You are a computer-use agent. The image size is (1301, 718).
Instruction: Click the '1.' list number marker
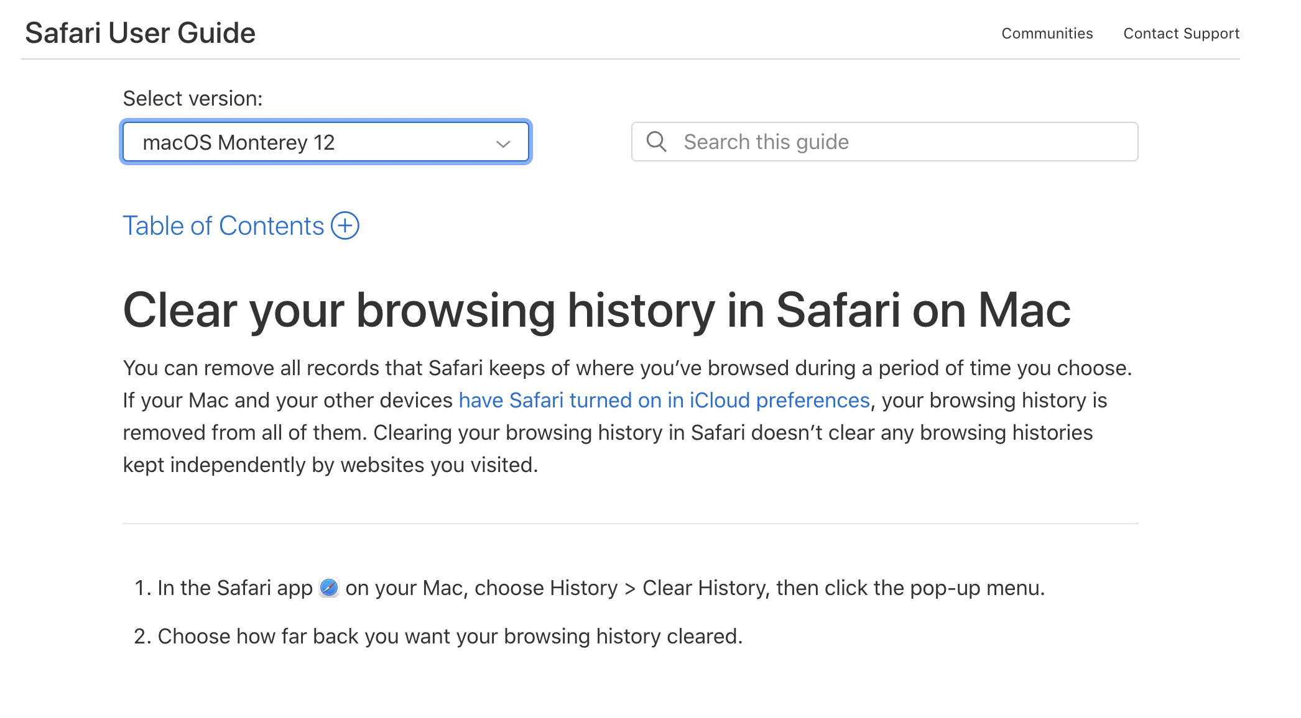[x=142, y=588]
